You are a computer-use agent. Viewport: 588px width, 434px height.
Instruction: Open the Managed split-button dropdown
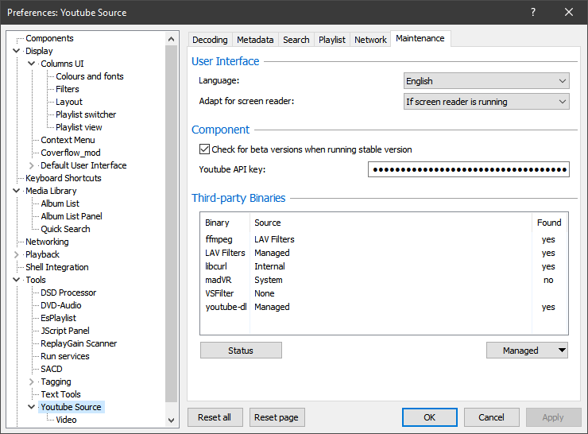pos(562,351)
